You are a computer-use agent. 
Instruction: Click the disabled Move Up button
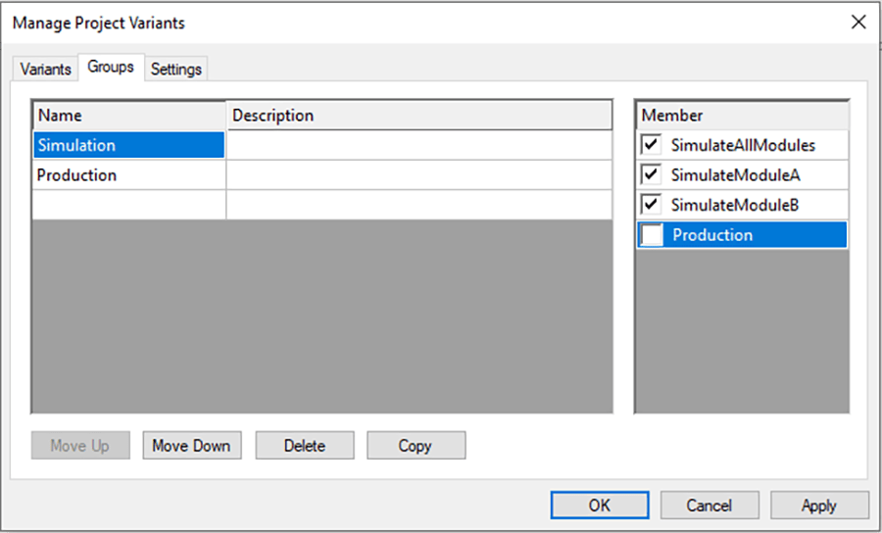coord(80,445)
